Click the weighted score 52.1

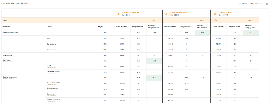point(186,78)
